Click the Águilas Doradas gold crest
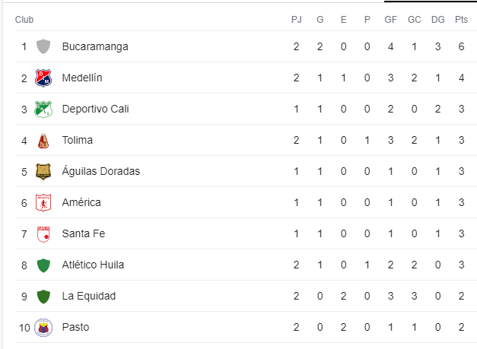 pyautogui.click(x=43, y=172)
